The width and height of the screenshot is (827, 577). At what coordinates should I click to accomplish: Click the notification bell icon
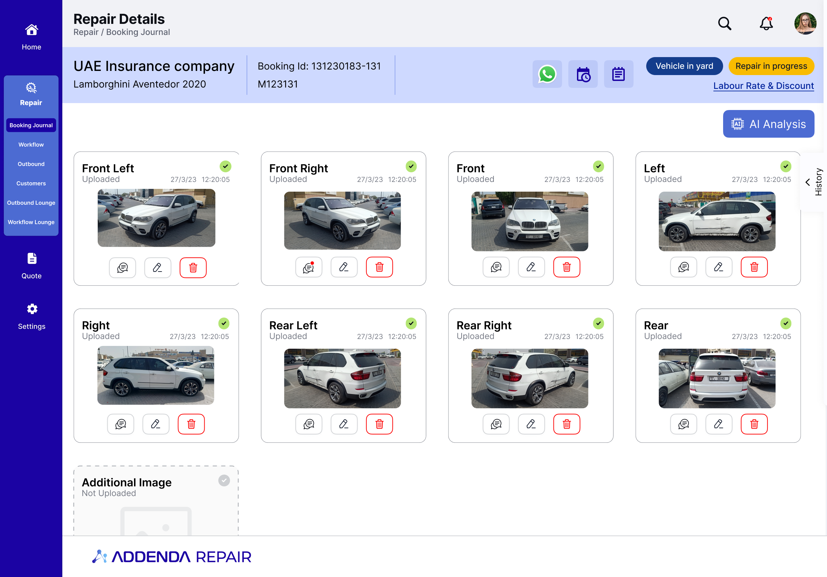[x=766, y=24]
